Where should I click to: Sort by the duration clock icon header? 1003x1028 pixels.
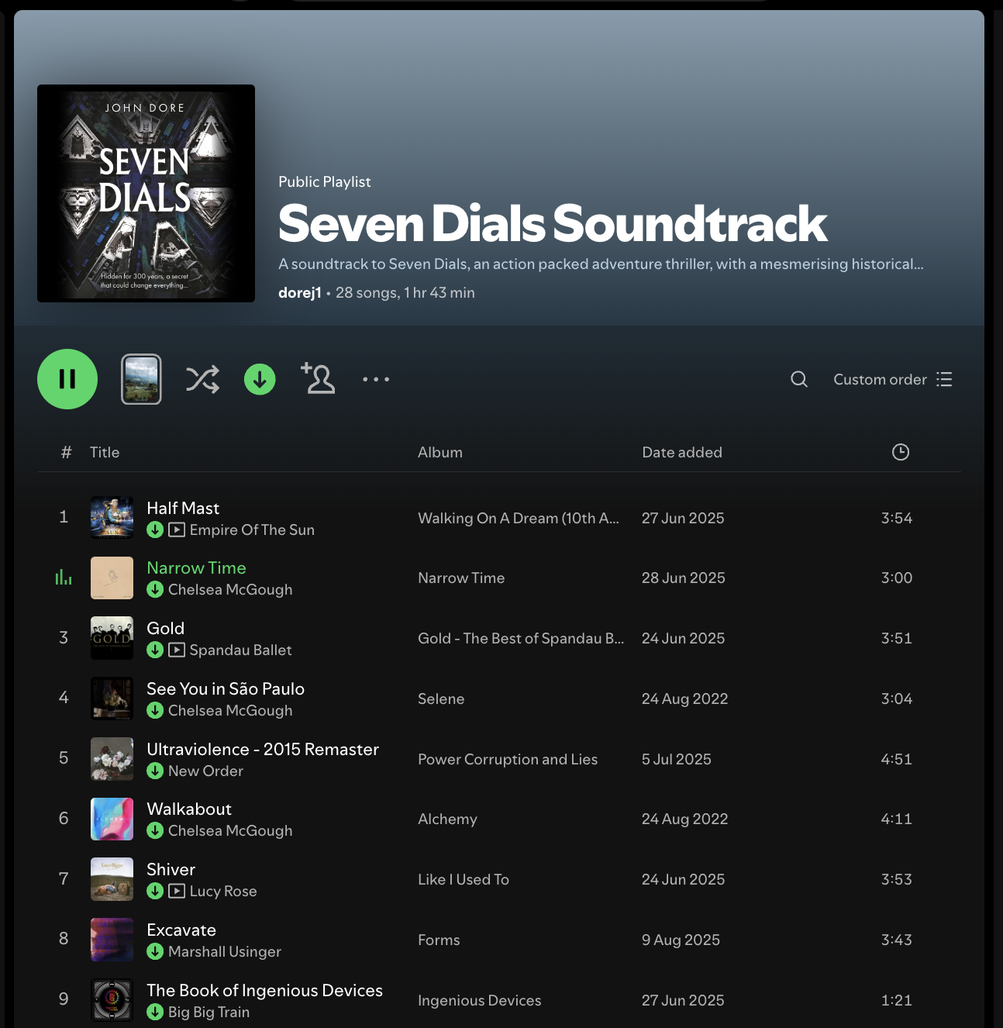tap(900, 452)
